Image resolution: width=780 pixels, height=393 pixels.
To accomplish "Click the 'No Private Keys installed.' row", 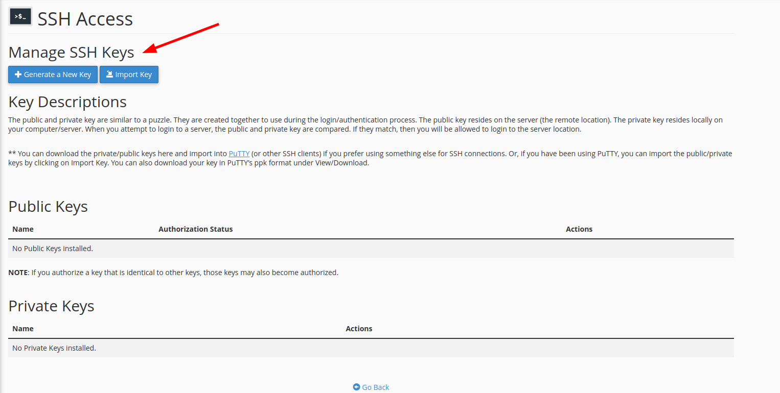I will point(371,348).
